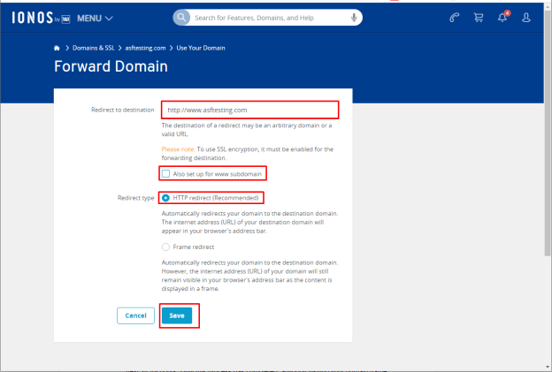This screenshot has width=552, height=372.
Task: Open the phone support icon
Action: (455, 18)
